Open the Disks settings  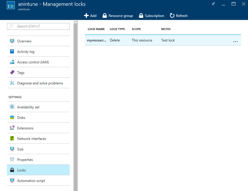[38, 117]
